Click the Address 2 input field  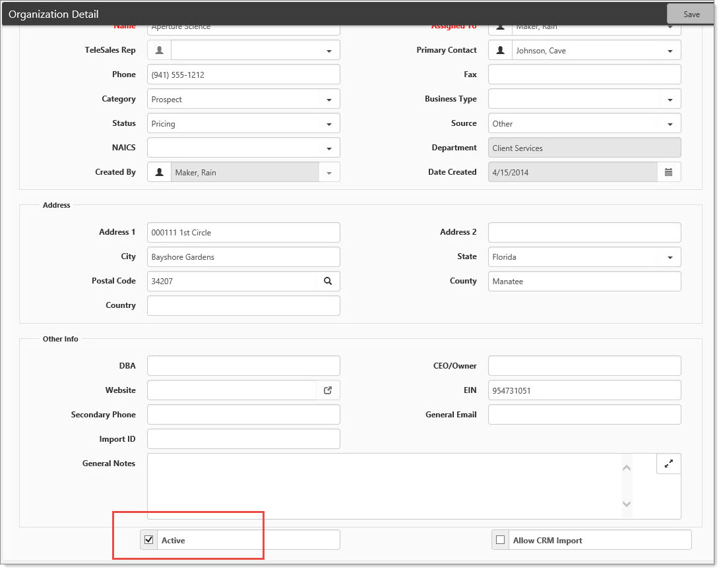(584, 232)
